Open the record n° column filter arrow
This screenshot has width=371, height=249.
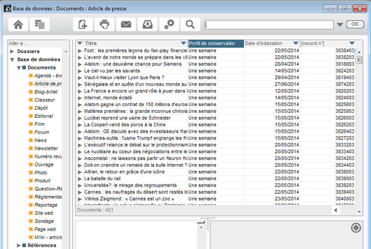[x=352, y=43]
